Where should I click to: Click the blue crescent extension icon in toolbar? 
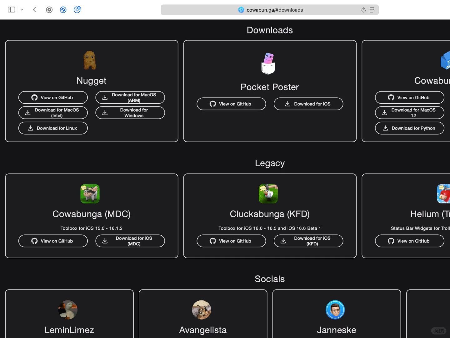[77, 10]
